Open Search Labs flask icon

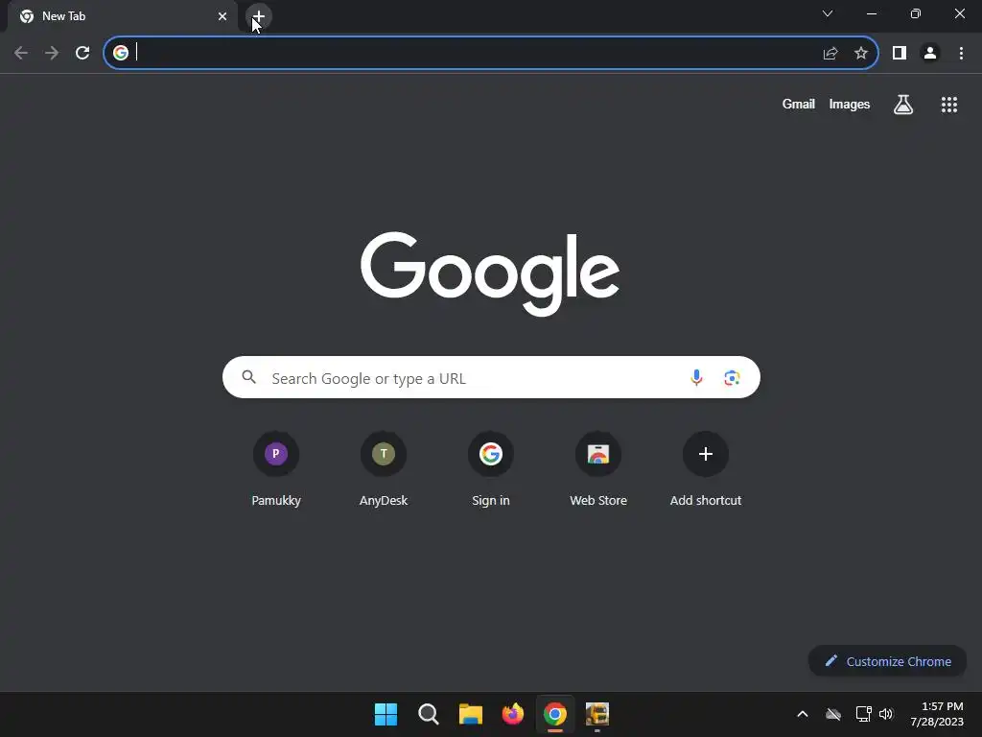pyautogui.click(x=903, y=105)
